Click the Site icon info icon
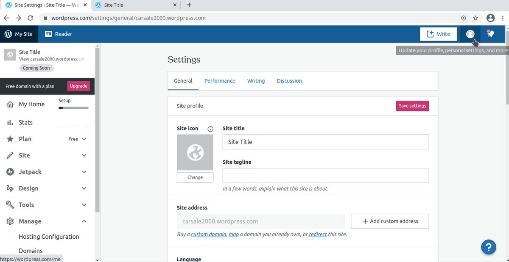This screenshot has height=262, width=509. pyautogui.click(x=210, y=129)
